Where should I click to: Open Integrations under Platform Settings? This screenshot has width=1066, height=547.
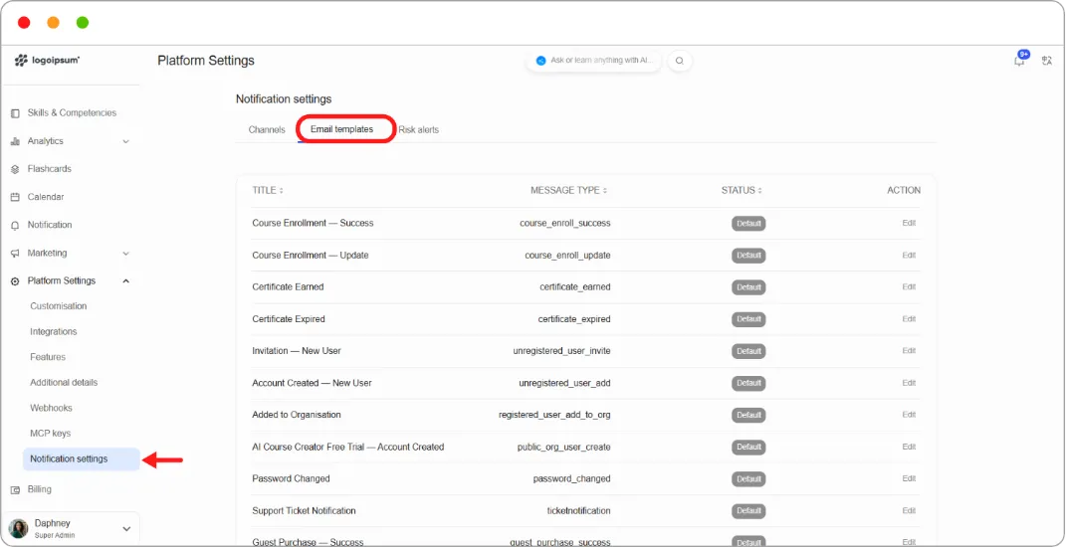pyautogui.click(x=54, y=331)
